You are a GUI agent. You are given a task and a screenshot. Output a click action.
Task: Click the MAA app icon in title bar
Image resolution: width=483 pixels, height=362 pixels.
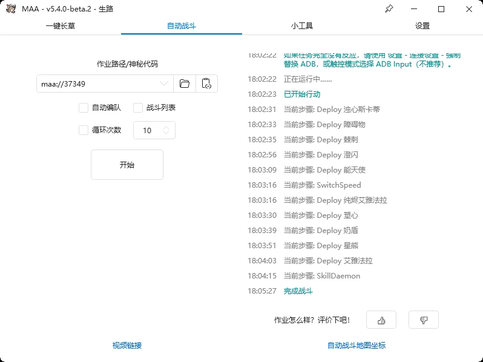(x=10, y=8)
